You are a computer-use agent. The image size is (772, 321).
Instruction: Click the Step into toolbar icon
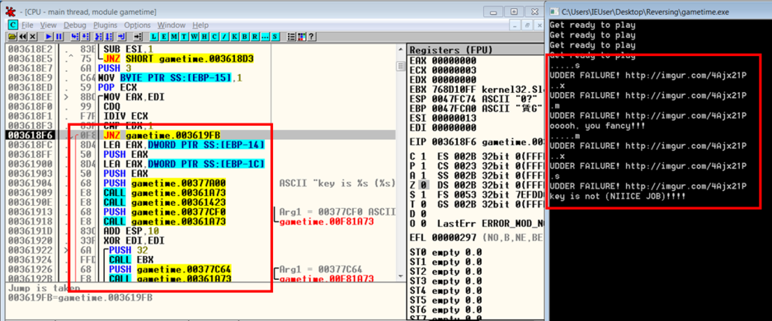(75, 36)
